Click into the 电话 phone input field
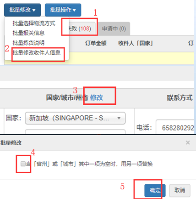This screenshot has width=196, height=199. click(175, 127)
